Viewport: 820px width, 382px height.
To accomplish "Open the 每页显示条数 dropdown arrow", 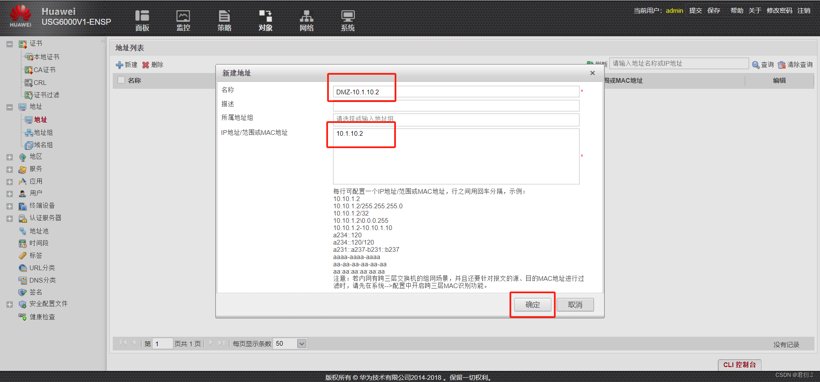I will click(302, 344).
